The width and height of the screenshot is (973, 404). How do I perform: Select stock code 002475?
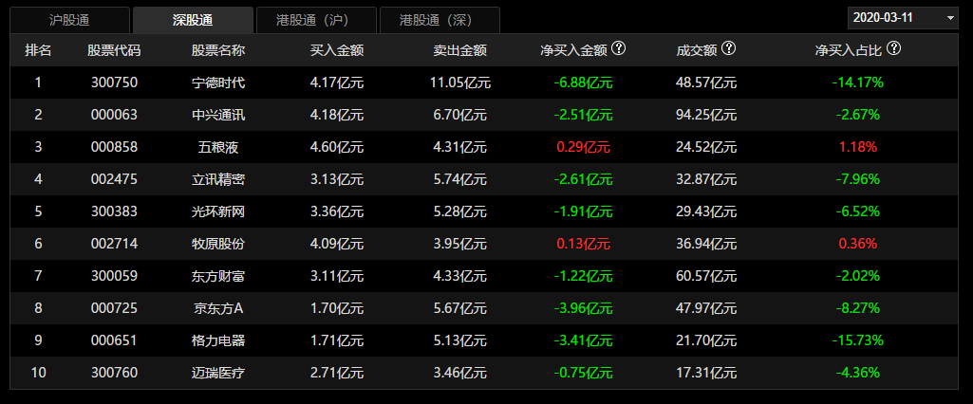click(x=114, y=179)
